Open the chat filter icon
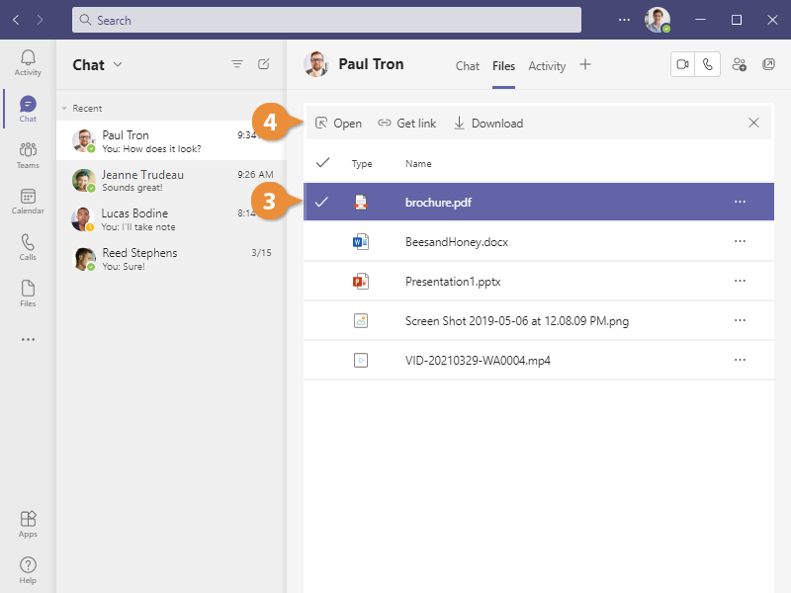Viewport: 791px width, 593px height. (x=237, y=64)
